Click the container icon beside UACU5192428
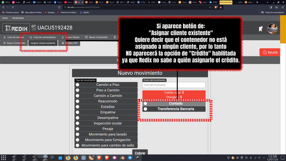 pyautogui.click(x=35, y=28)
